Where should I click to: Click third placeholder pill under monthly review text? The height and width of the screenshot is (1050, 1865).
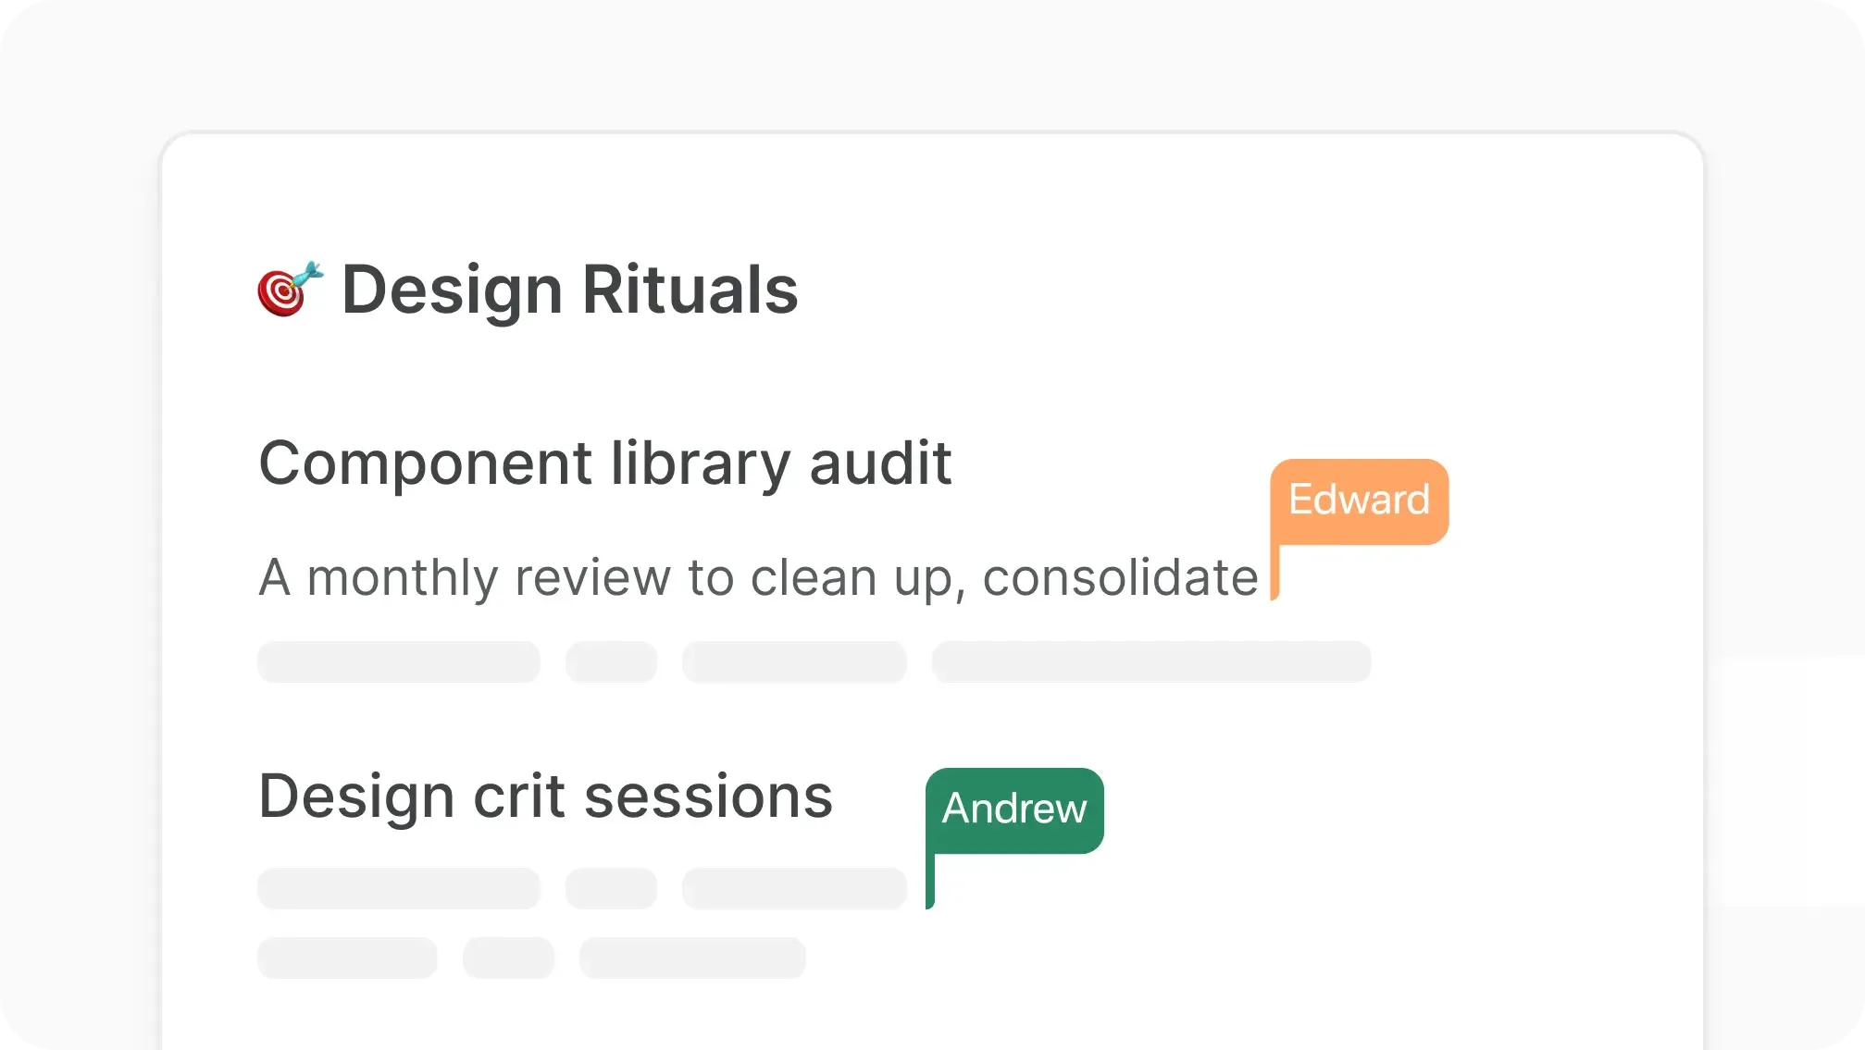coord(794,662)
